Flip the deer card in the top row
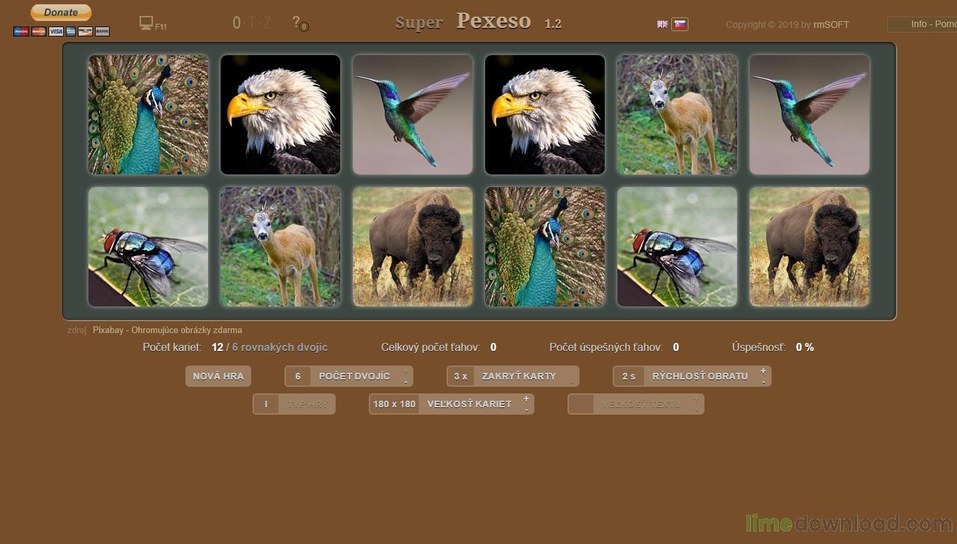This screenshot has width=957, height=544. pos(677,114)
